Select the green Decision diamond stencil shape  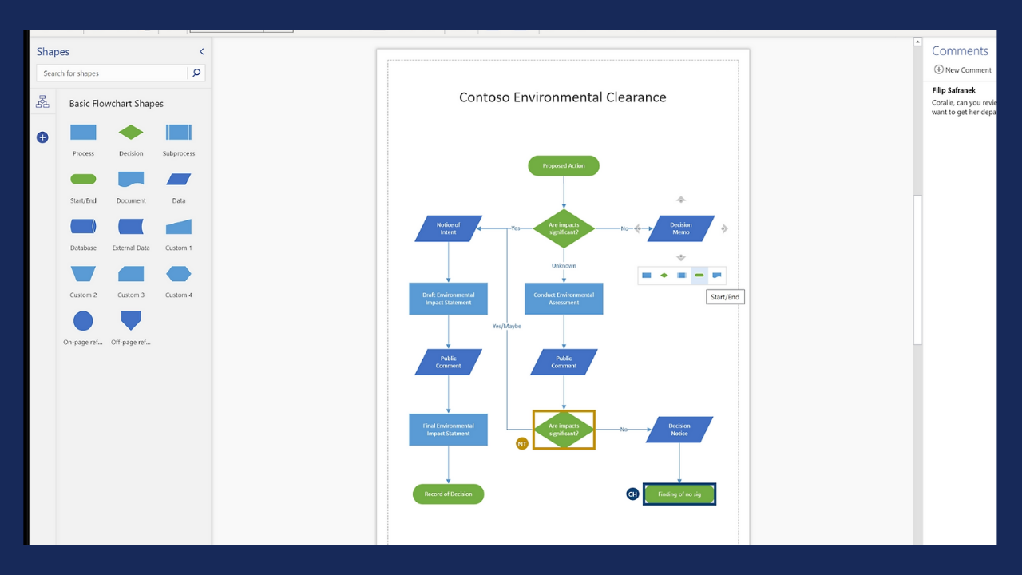tap(131, 133)
